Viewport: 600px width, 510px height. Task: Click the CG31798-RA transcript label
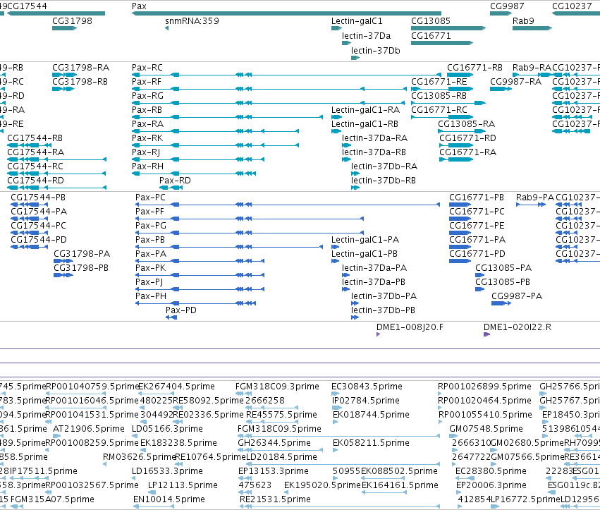click(x=81, y=68)
